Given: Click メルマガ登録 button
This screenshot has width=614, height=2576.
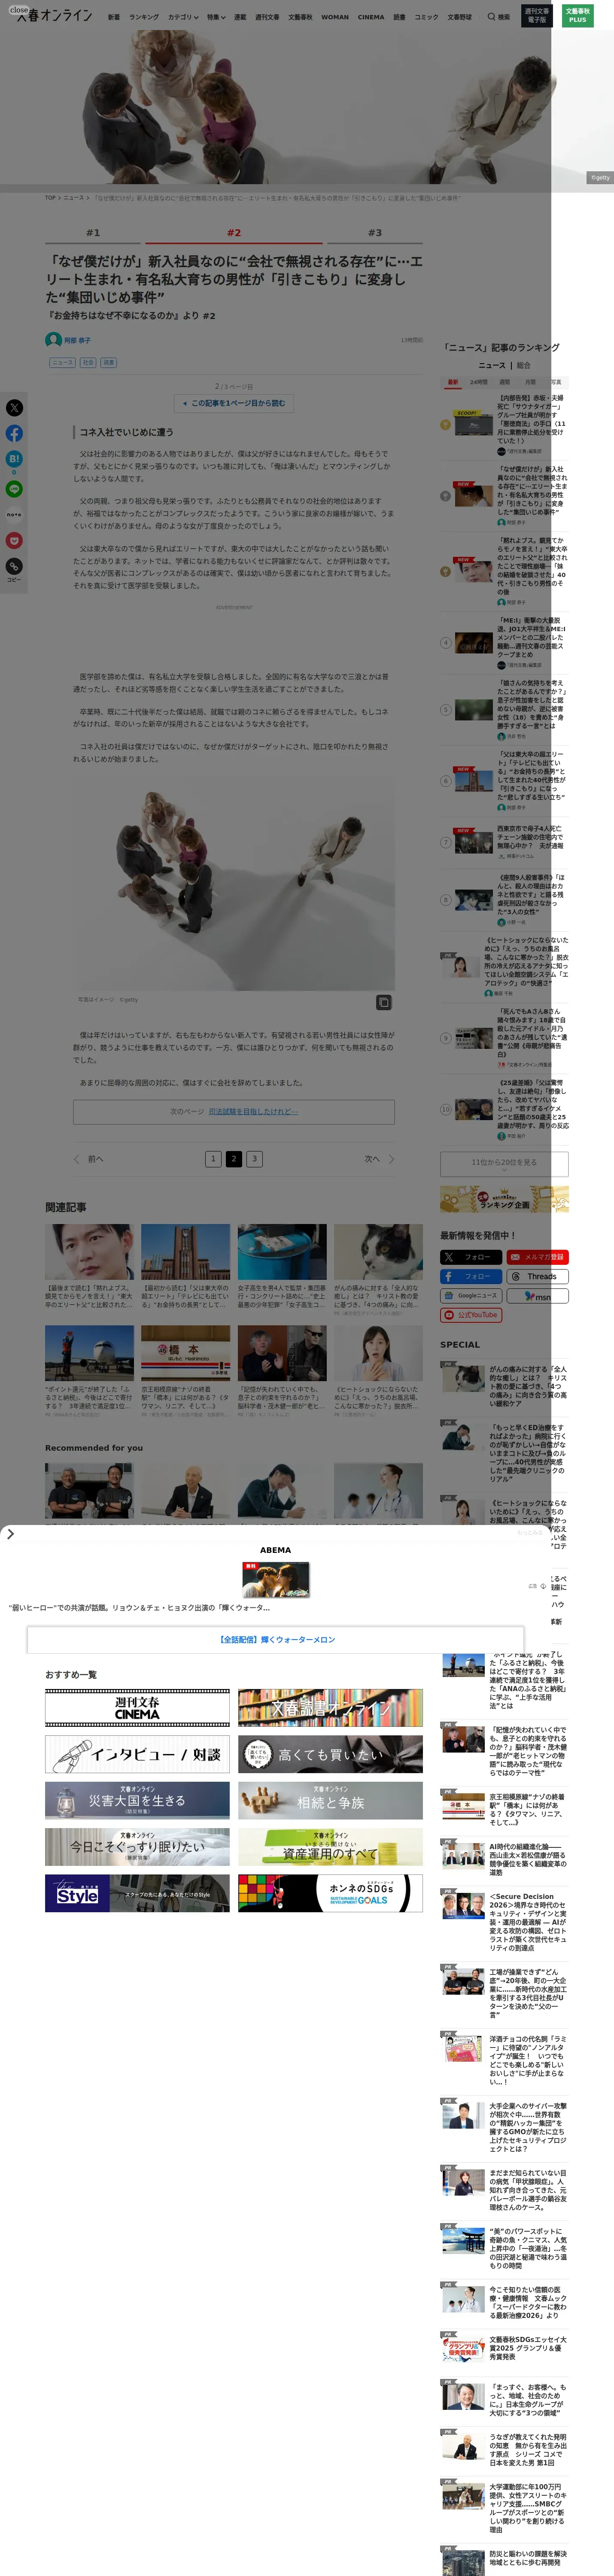Looking at the screenshot, I should point(538,1257).
